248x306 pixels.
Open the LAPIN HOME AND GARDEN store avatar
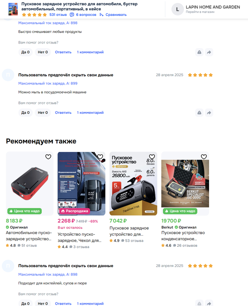tap(177, 9)
